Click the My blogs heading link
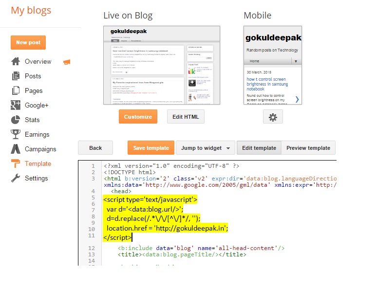The height and width of the screenshot is (288, 376). [x=31, y=10]
